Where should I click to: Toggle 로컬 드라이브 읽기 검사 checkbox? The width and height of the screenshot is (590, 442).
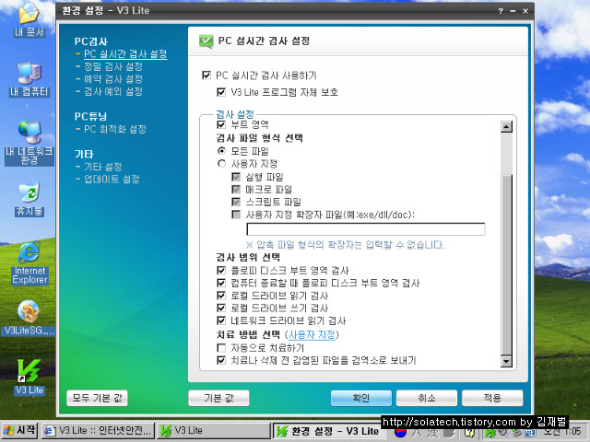221,296
